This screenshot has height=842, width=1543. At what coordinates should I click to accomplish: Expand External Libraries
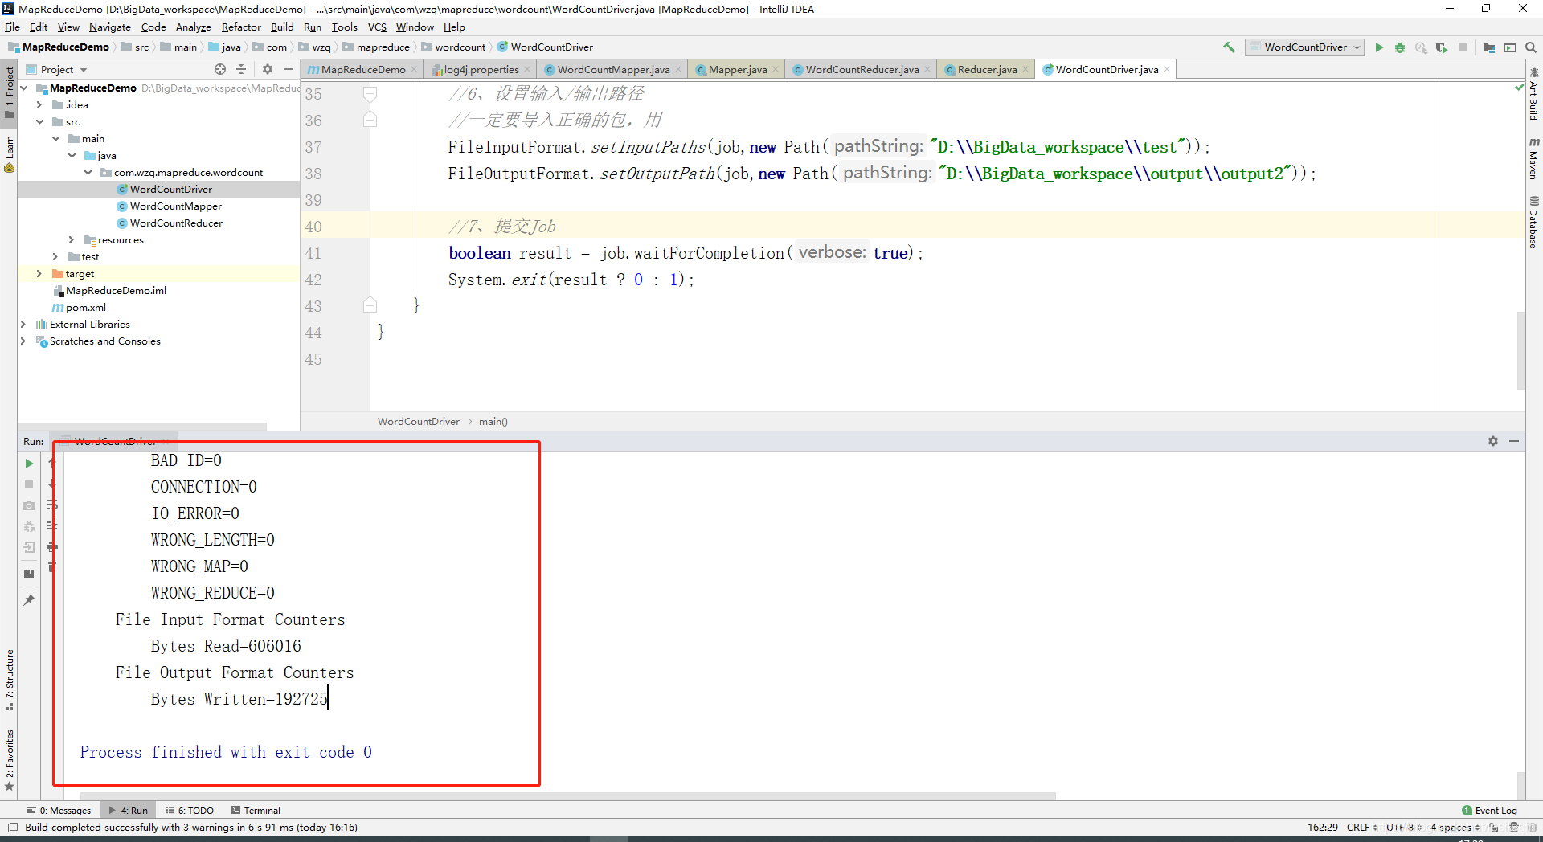(23, 325)
